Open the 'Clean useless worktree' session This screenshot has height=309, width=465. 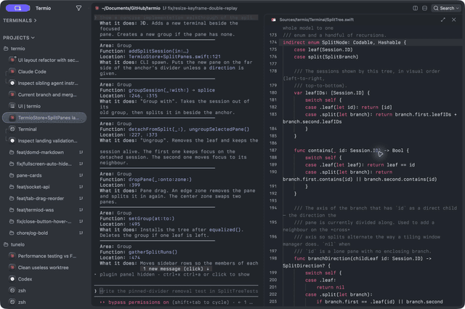pos(44,268)
